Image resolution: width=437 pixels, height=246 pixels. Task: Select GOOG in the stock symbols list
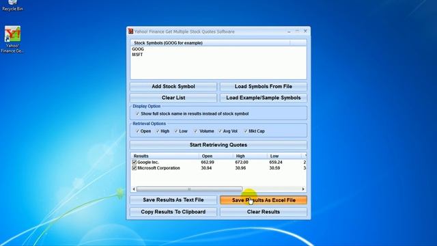[138, 49]
